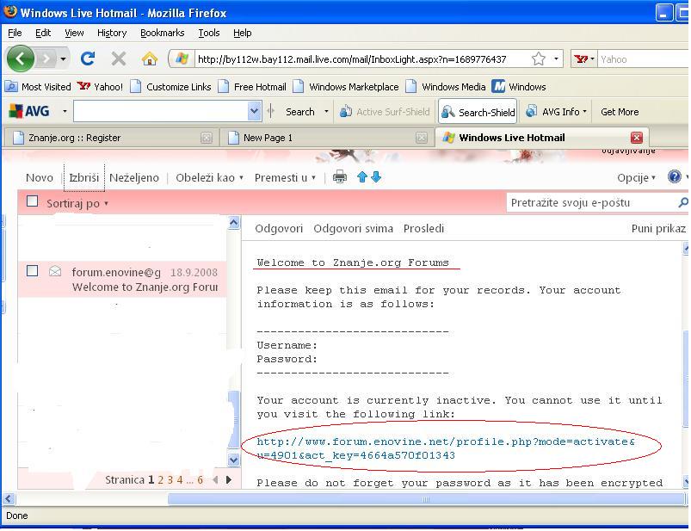Open the Bookmarks menu
This screenshot has height=531, width=691.
[162, 33]
